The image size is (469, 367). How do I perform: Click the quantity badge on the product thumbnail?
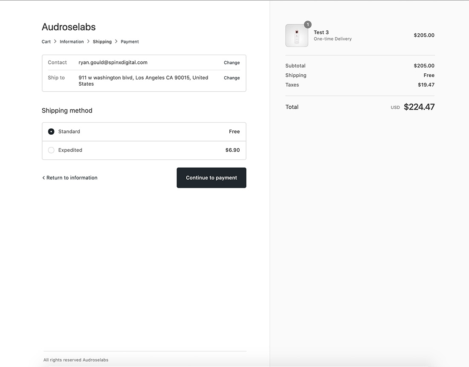coord(307,24)
